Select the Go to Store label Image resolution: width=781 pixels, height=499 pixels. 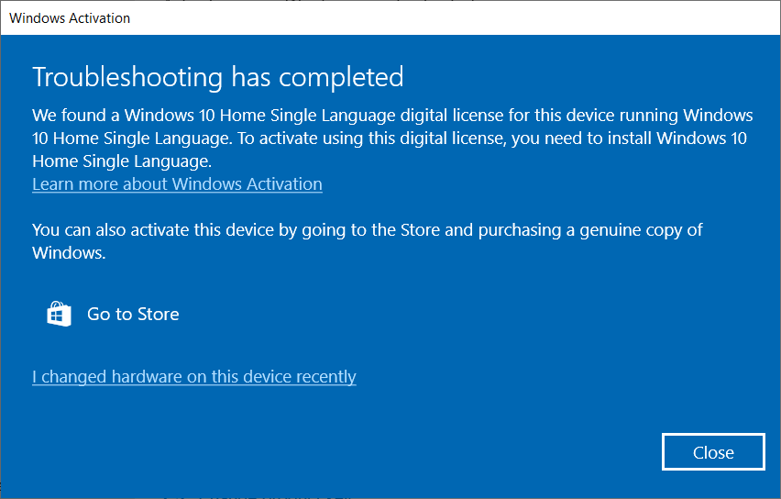click(x=133, y=314)
